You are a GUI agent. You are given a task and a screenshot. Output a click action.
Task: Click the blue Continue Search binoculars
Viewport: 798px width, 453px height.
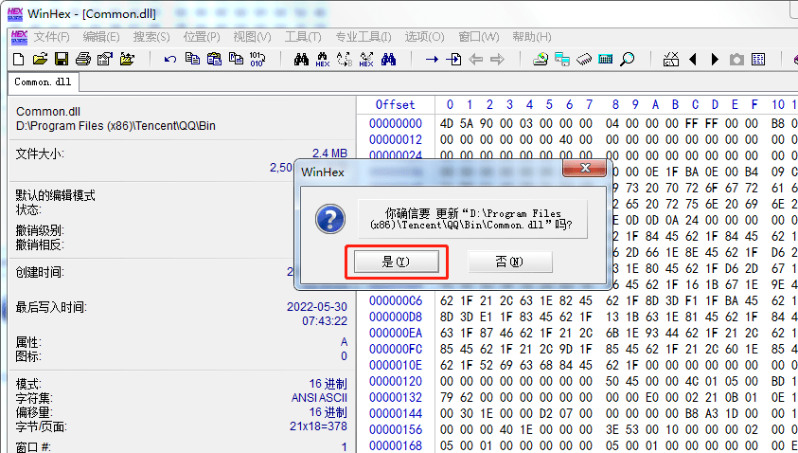(x=388, y=59)
